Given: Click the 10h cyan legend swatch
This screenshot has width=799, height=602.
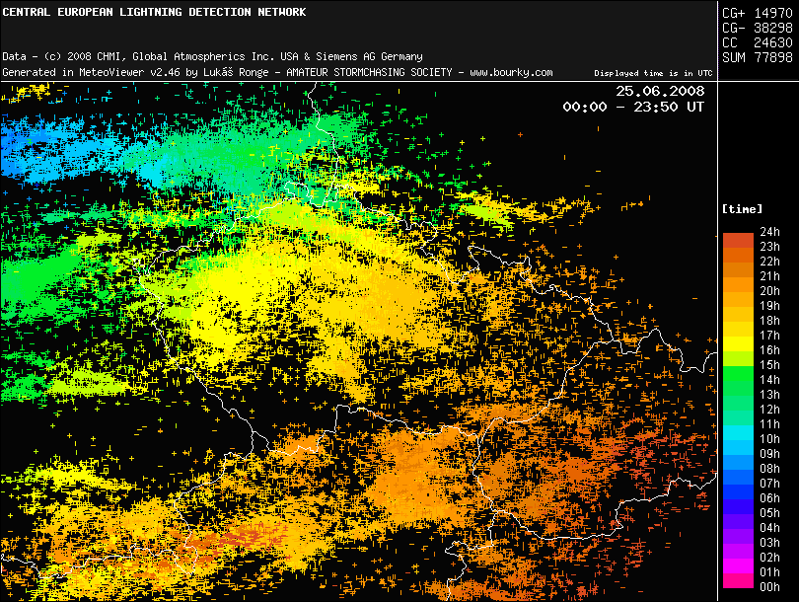Looking at the screenshot, I should (738, 433).
